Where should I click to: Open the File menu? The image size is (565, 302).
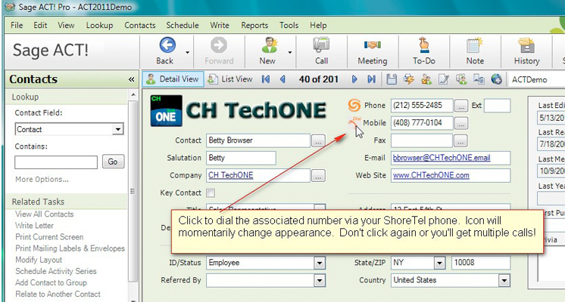point(17,25)
